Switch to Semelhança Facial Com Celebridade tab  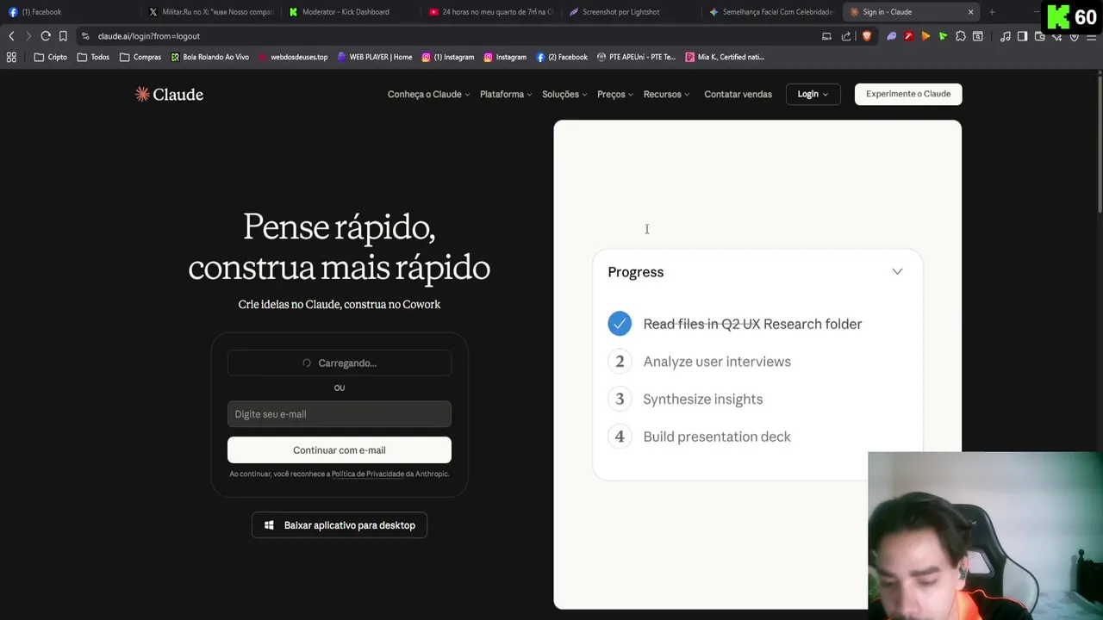click(771, 12)
